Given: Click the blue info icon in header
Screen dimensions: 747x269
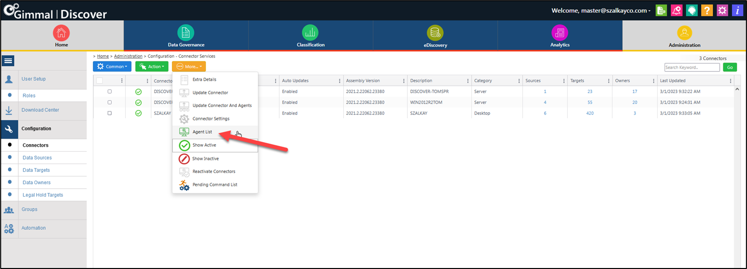Looking at the screenshot, I should click(x=738, y=10).
